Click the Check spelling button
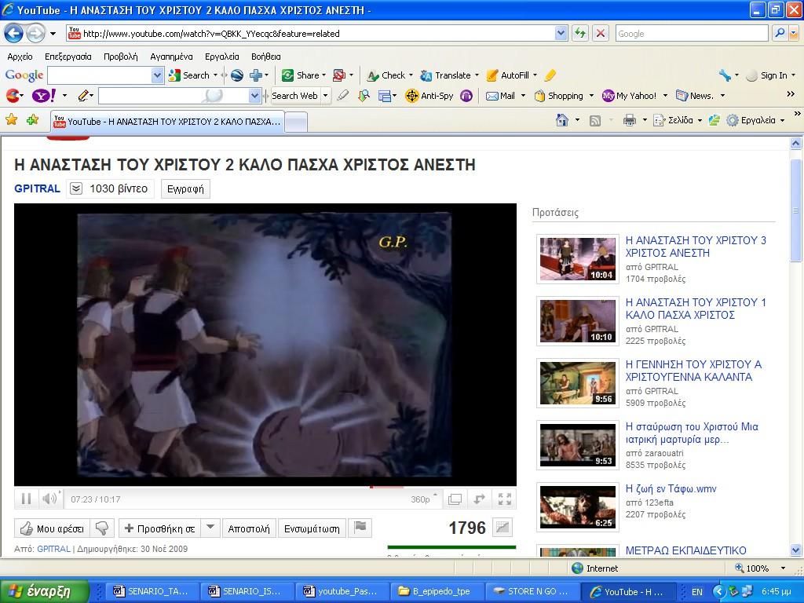Screen dimensions: 804x603 click(386, 75)
